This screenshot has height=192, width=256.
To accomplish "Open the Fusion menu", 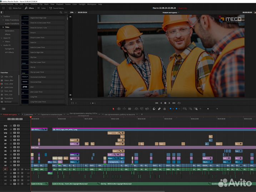I will point(68,4).
